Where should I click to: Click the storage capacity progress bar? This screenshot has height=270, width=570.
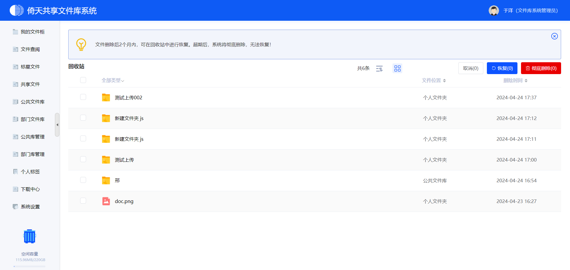(30, 266)
